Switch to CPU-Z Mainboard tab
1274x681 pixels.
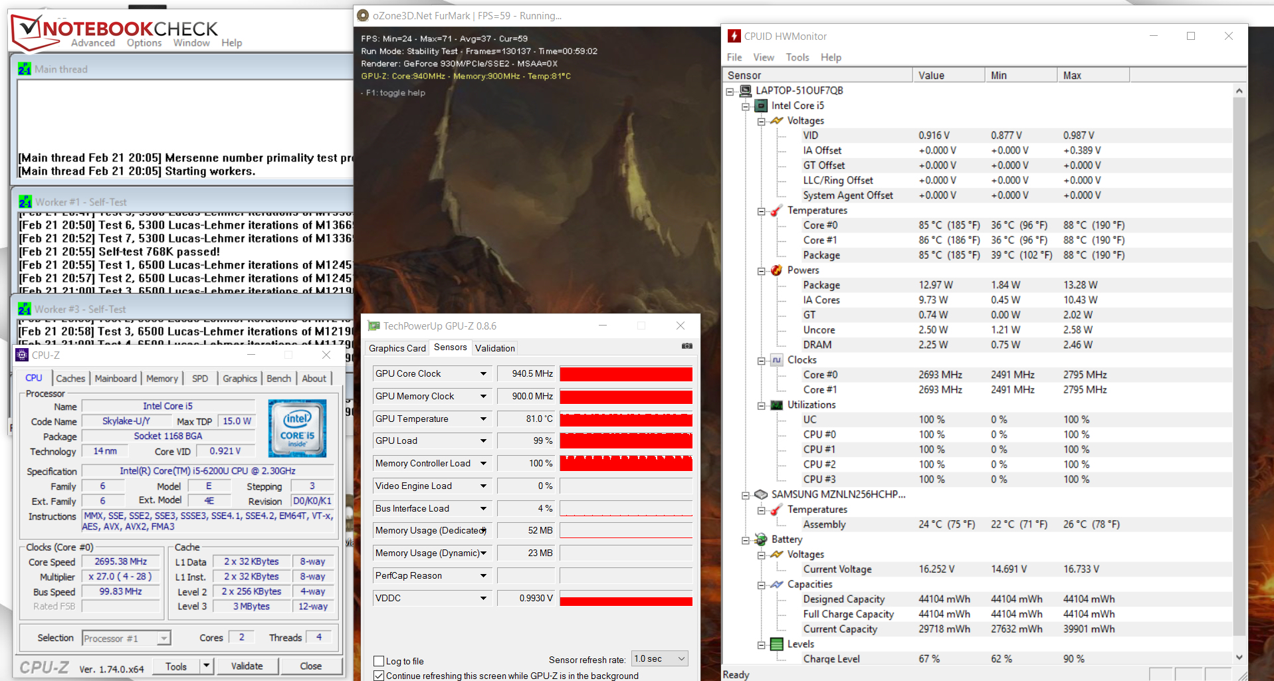point(116,378)
